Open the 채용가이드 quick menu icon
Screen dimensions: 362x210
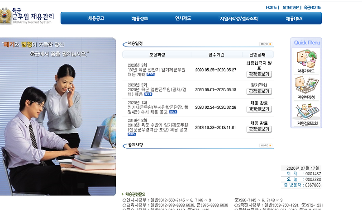click(x=306, y=61)
